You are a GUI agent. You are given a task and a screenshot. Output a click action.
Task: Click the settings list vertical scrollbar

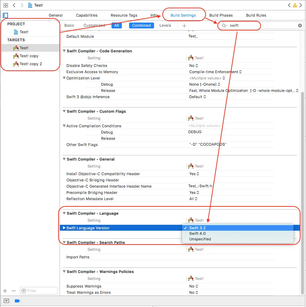coord(303,193)
